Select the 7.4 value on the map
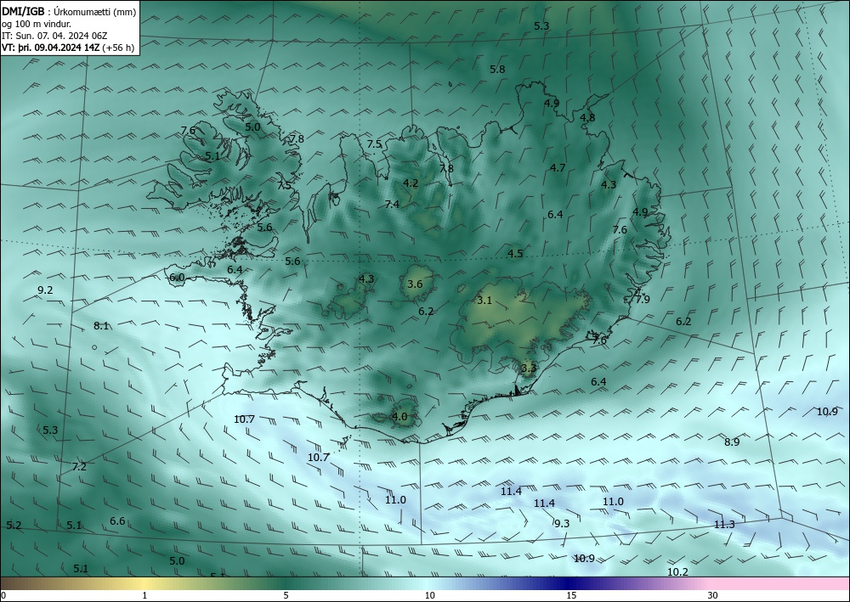Viewport: 850px width, 602px height. click(392, 204)
